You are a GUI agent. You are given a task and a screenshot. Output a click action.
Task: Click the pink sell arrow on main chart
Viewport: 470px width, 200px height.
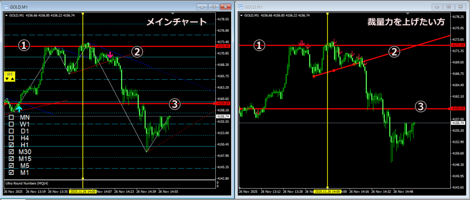coord(110,55)
